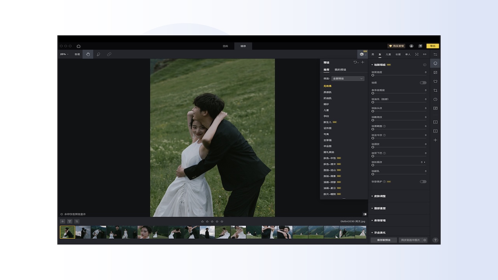Open the history clock icon panel
Screen dimensions: 498x280
click(435, 99)
